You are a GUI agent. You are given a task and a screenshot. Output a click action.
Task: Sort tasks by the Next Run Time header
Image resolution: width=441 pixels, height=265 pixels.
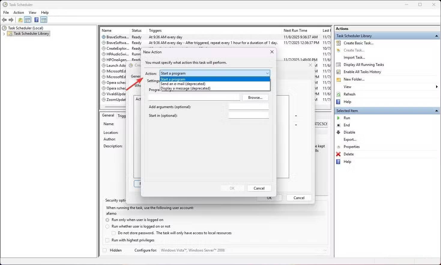tap(295, 31)
